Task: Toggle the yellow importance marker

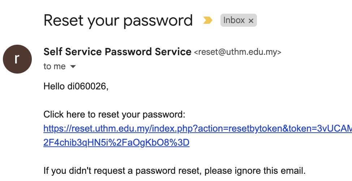Action: point(208,21)
